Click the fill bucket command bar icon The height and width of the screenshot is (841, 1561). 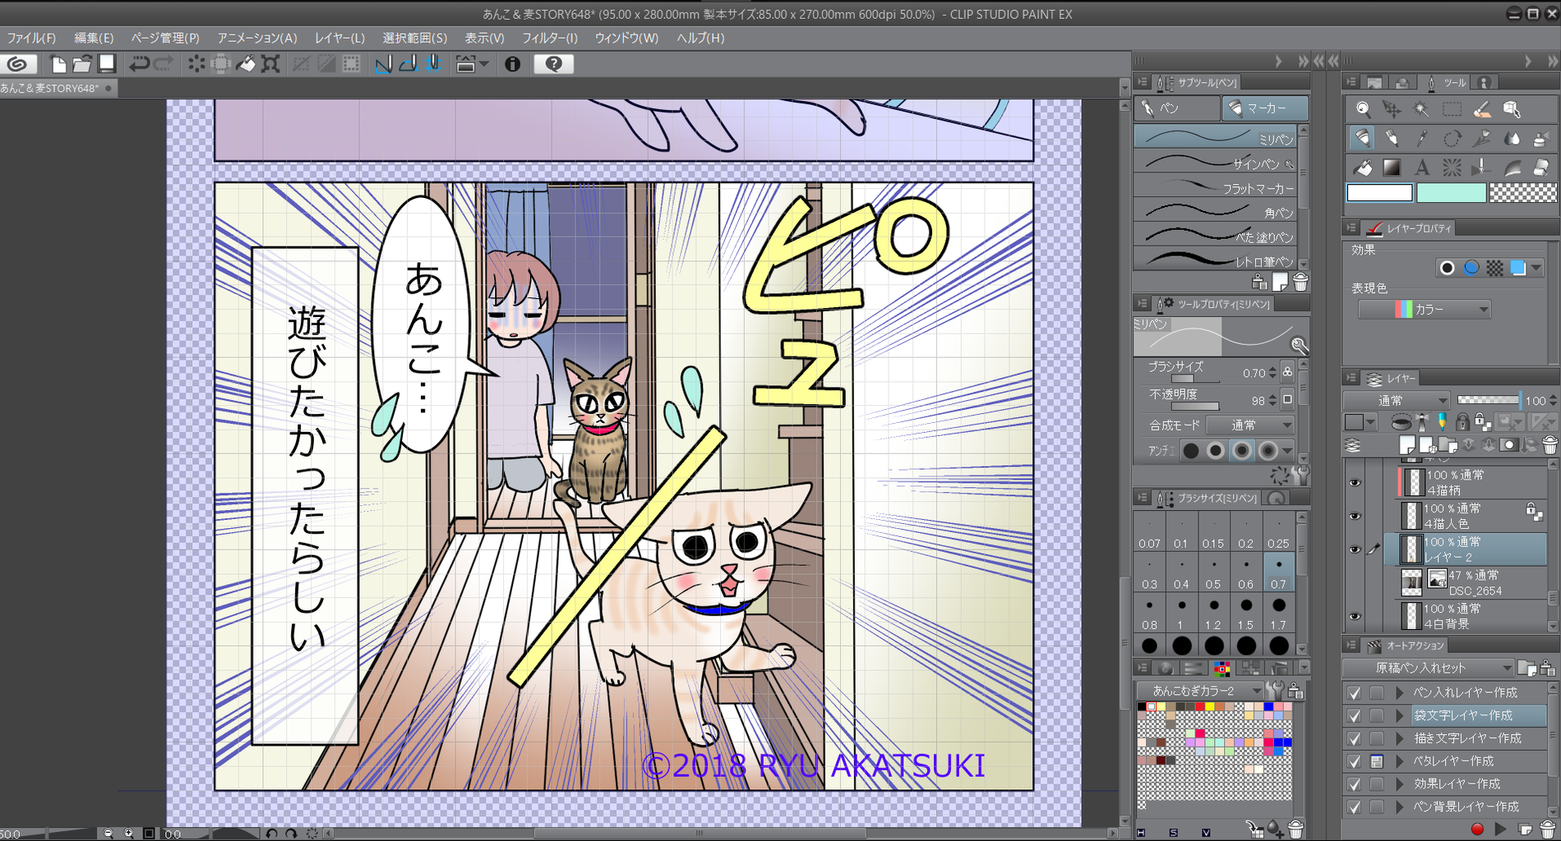(246, 64)
